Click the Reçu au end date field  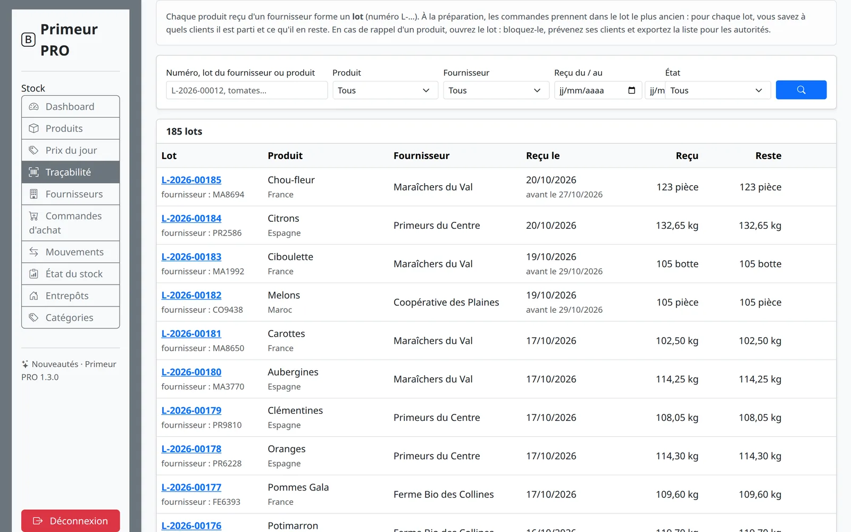click(x=655, y=90)
